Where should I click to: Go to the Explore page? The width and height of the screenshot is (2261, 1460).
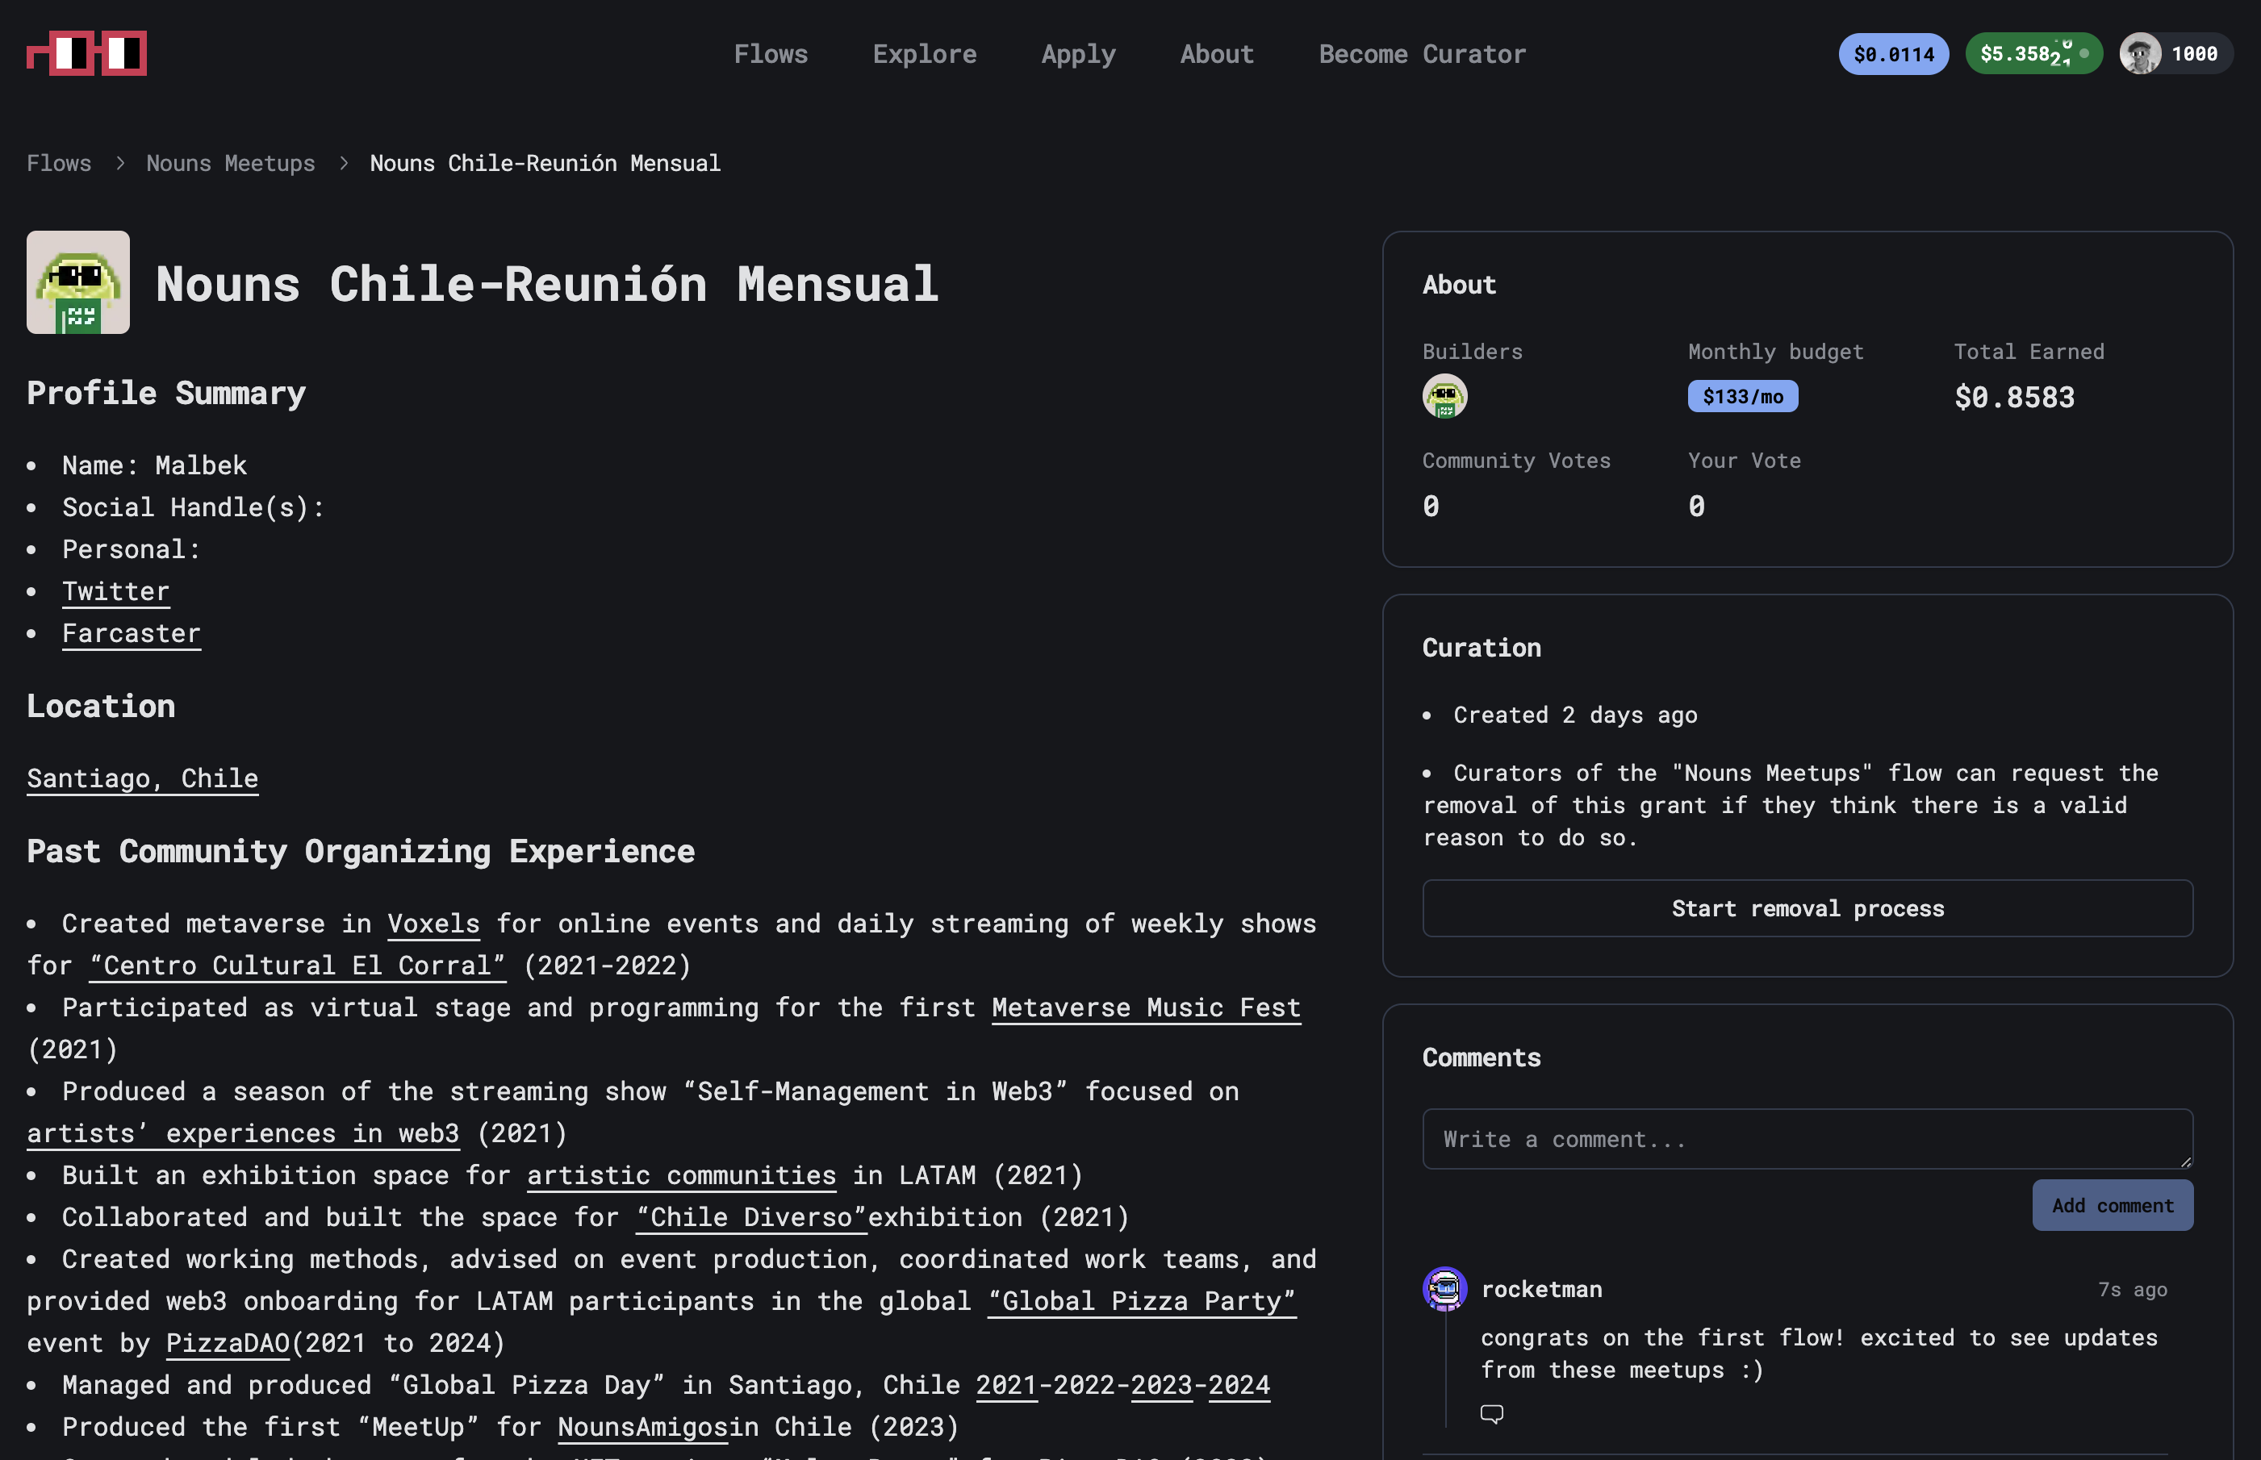pyautogui.click(x=924, y=54)
